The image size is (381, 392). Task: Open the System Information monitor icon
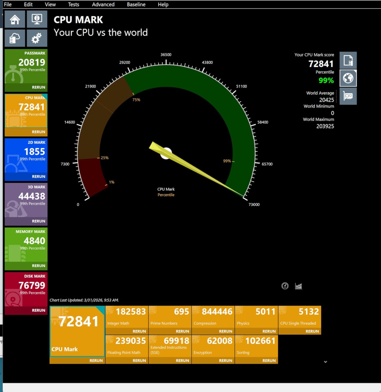37,19
